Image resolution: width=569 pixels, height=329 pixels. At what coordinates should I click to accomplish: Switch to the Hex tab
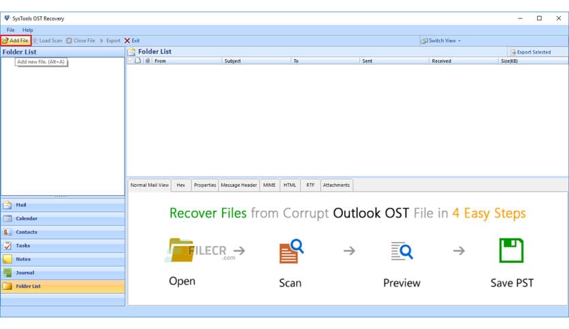coord(181,185)
